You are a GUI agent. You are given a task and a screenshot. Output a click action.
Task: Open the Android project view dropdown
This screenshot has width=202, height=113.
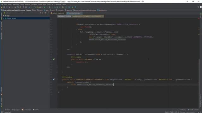point(14,13)
